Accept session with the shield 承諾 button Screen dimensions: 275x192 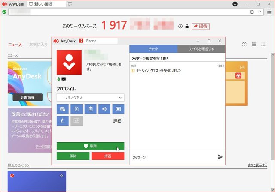(x=91, y=146)
